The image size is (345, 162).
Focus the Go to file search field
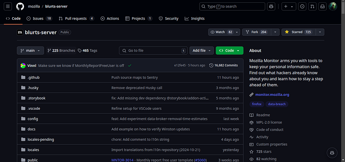tap(153, 50)
